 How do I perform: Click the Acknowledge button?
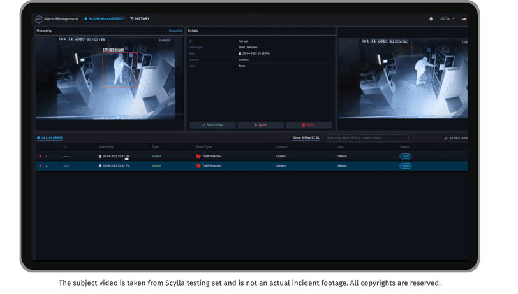tap(213, 125)
